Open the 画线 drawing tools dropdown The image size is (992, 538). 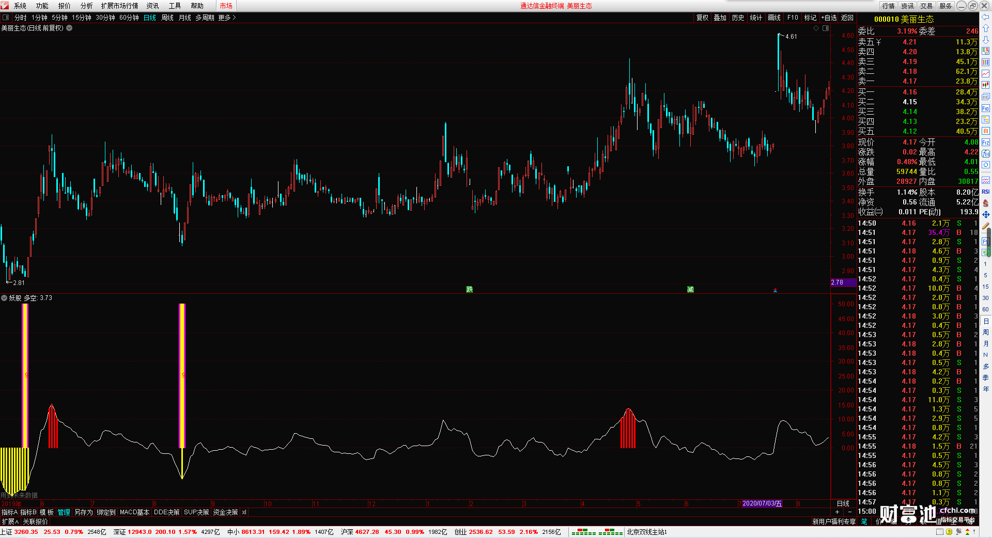click(774, 18)
